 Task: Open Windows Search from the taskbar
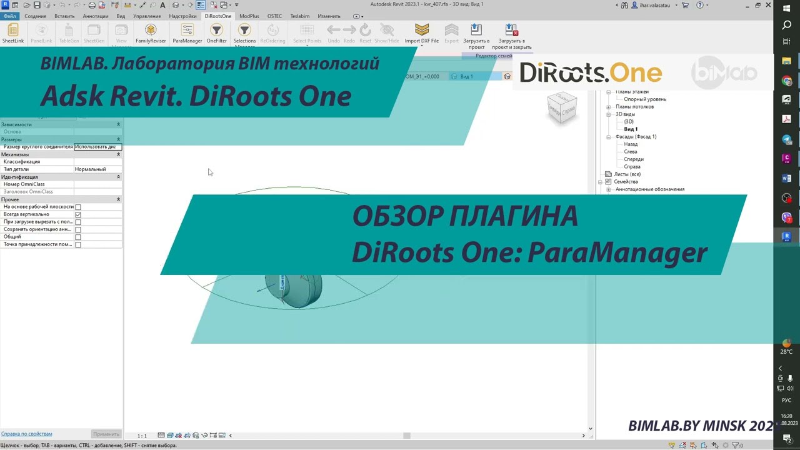tap(787, 25)
